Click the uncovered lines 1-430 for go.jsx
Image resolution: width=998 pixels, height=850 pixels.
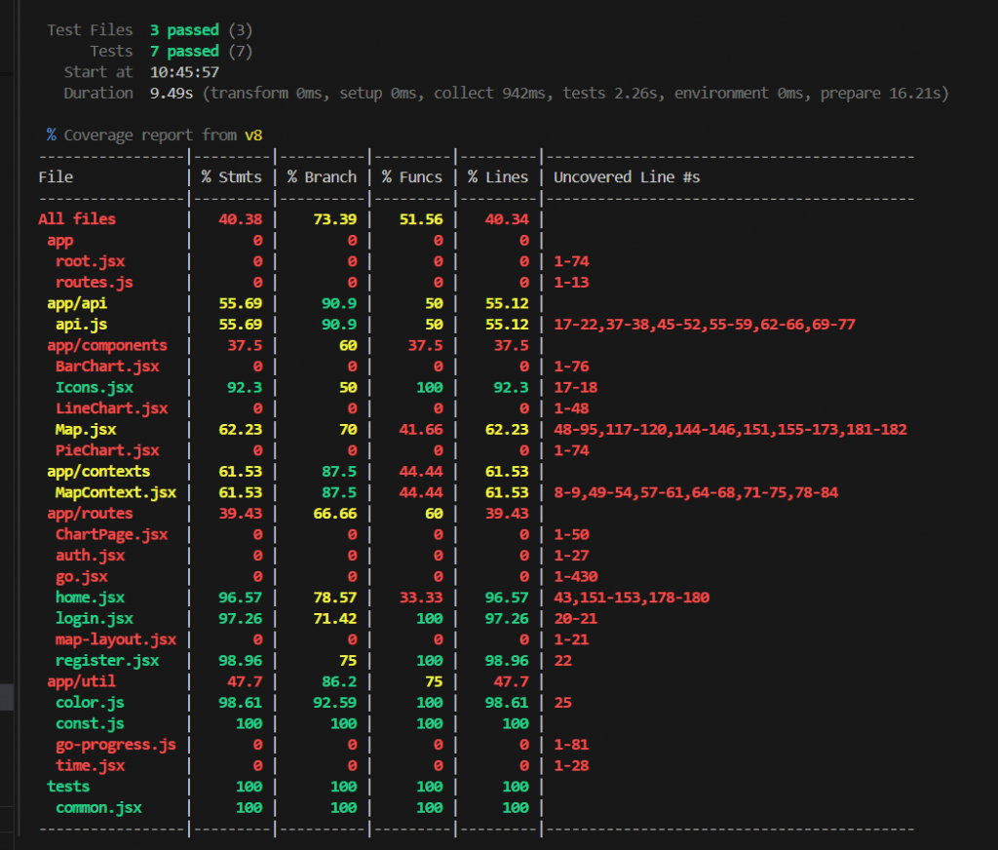(x=574, y=577)
